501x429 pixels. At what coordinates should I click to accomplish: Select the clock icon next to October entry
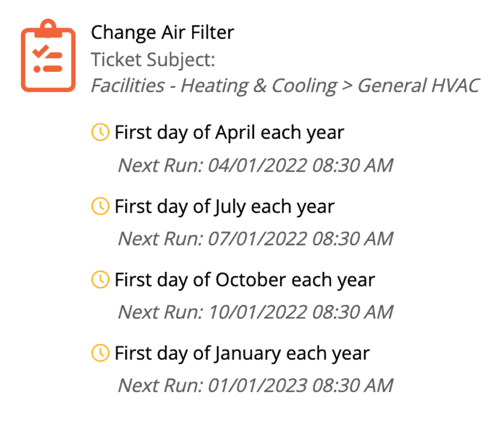pos(100,279)
